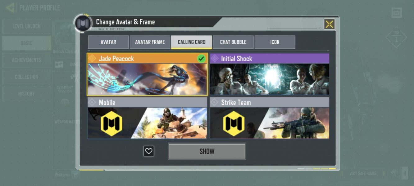Pick the Strike Team calling card image
414x186 pixels.
pos(270,123)
